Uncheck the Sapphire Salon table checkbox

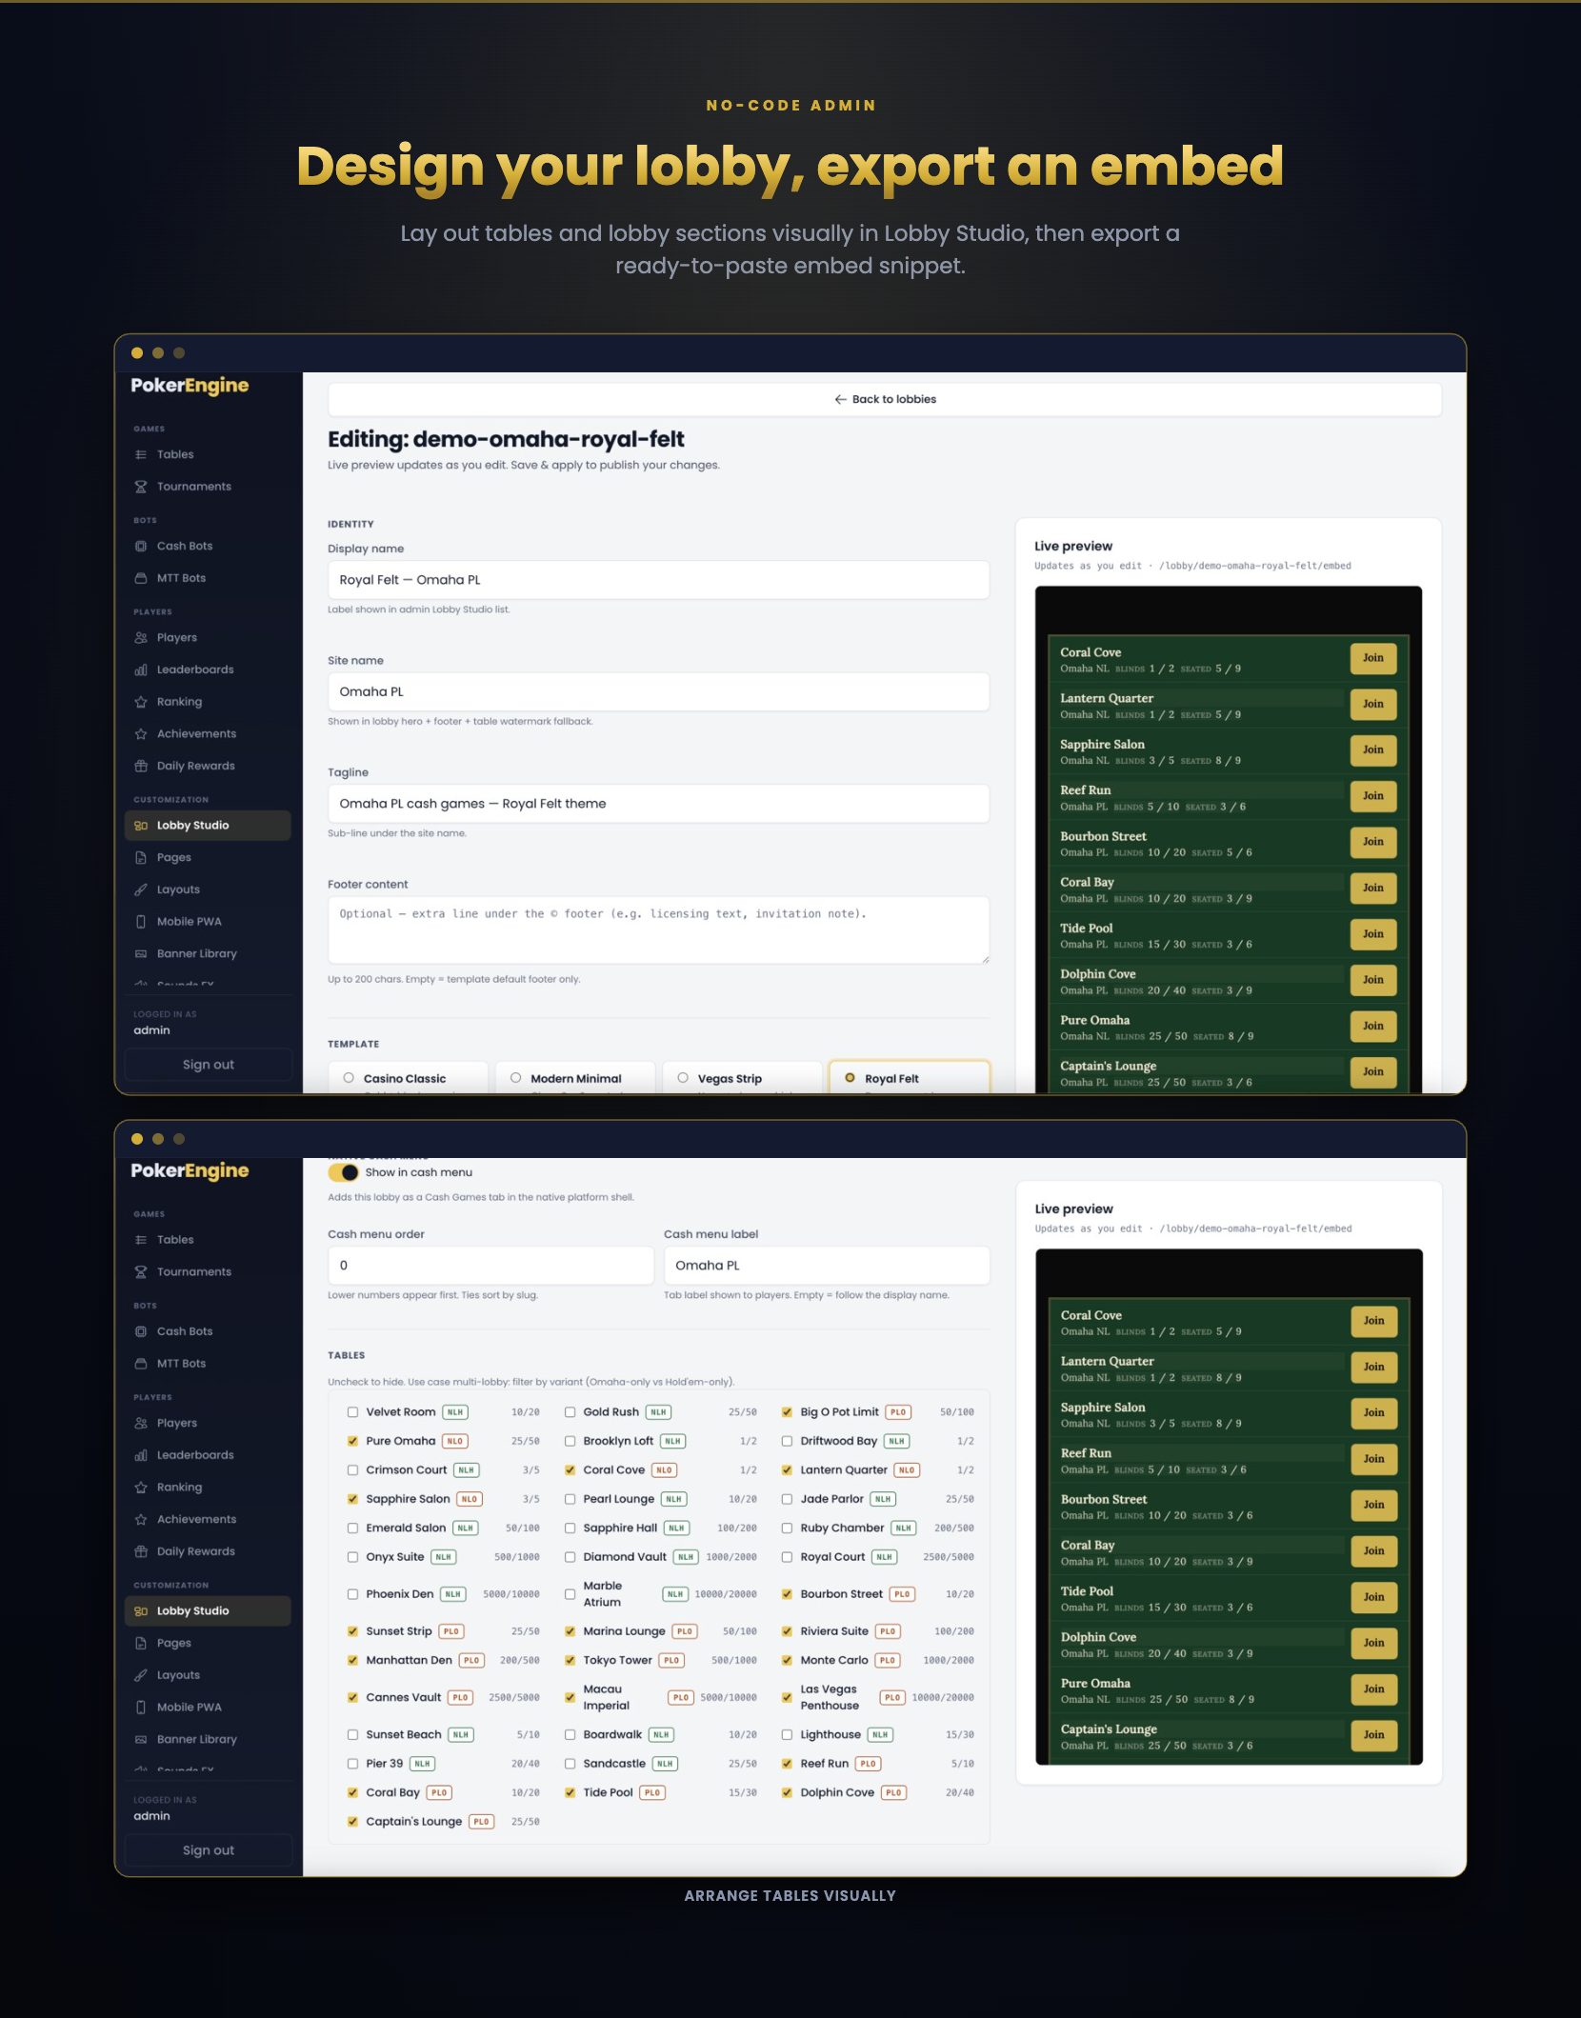click(352, 1499)
